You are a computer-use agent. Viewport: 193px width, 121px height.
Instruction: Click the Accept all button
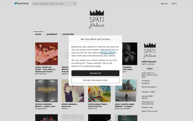[96, 73]
